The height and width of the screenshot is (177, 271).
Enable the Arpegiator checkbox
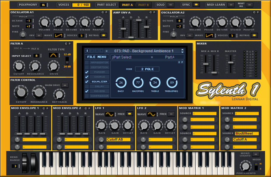tap(87, 62)
